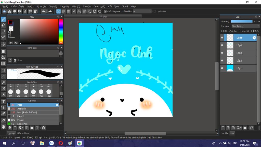Viewport: 261px width, 147px height.
Task: Hide layer Lớp1 visibility
Action: pyautogui.click(x=222, y=68)
